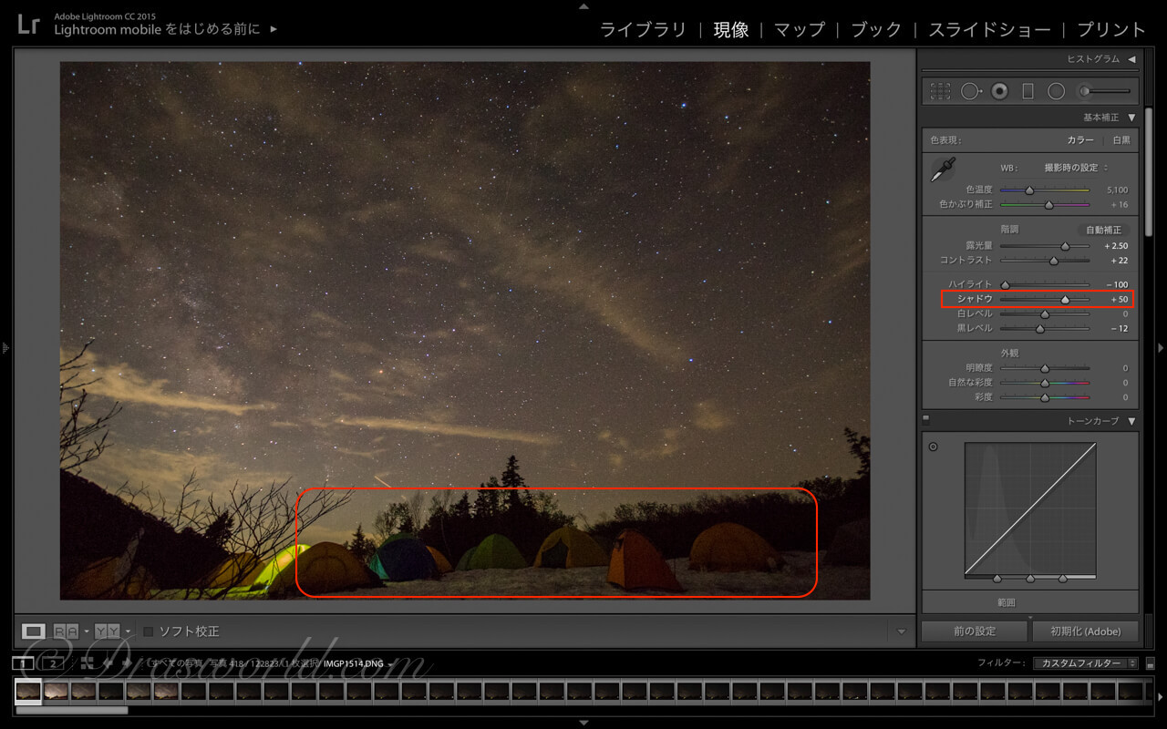Click the Reset (Adobe) button
Viewport: 1167px width, 729px height.
(x=1087, y=631)
